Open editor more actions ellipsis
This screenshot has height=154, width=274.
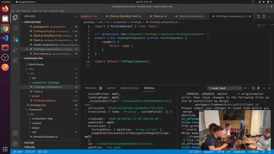point(269,16)
